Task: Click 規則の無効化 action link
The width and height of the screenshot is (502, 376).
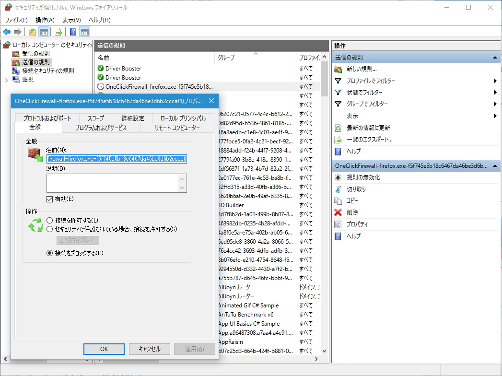Action: coord(363,177)
